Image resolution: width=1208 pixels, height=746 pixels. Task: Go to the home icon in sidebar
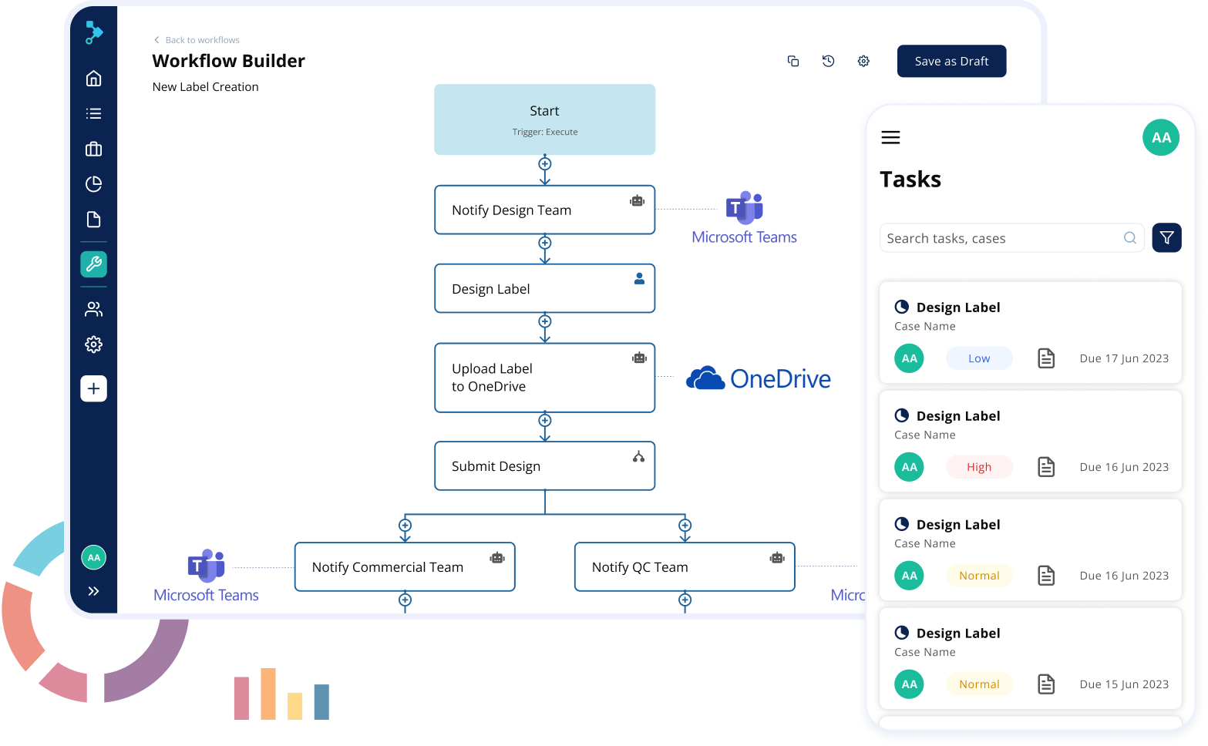click(x=93, y=78)
